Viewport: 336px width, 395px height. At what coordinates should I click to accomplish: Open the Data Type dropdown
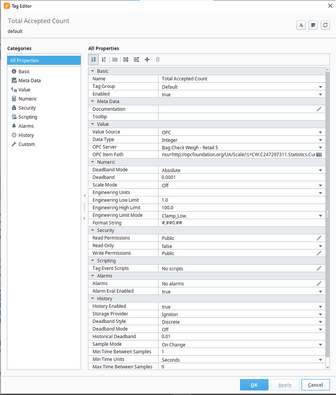click(x=321, y=139)
